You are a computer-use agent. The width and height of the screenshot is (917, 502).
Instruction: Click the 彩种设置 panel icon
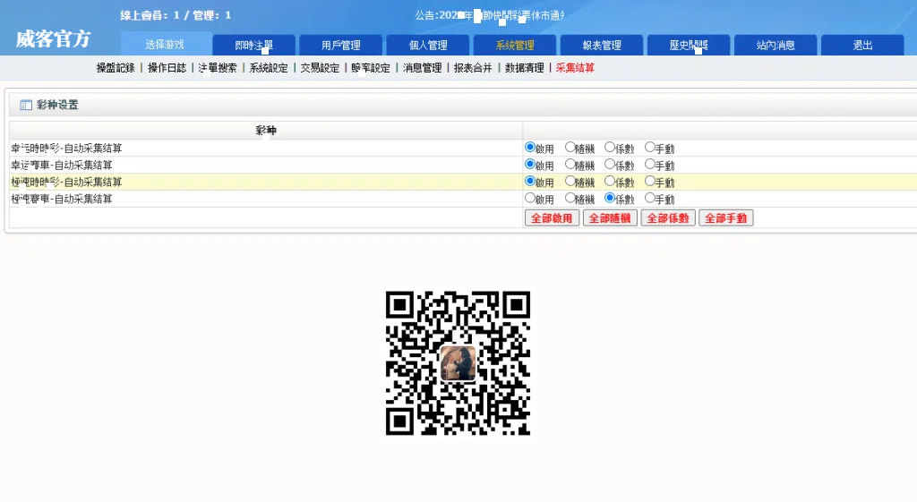[x=26, y=106]
